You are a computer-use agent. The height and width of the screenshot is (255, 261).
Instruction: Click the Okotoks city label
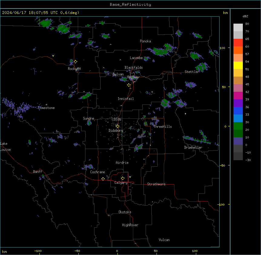click(125, 212)
